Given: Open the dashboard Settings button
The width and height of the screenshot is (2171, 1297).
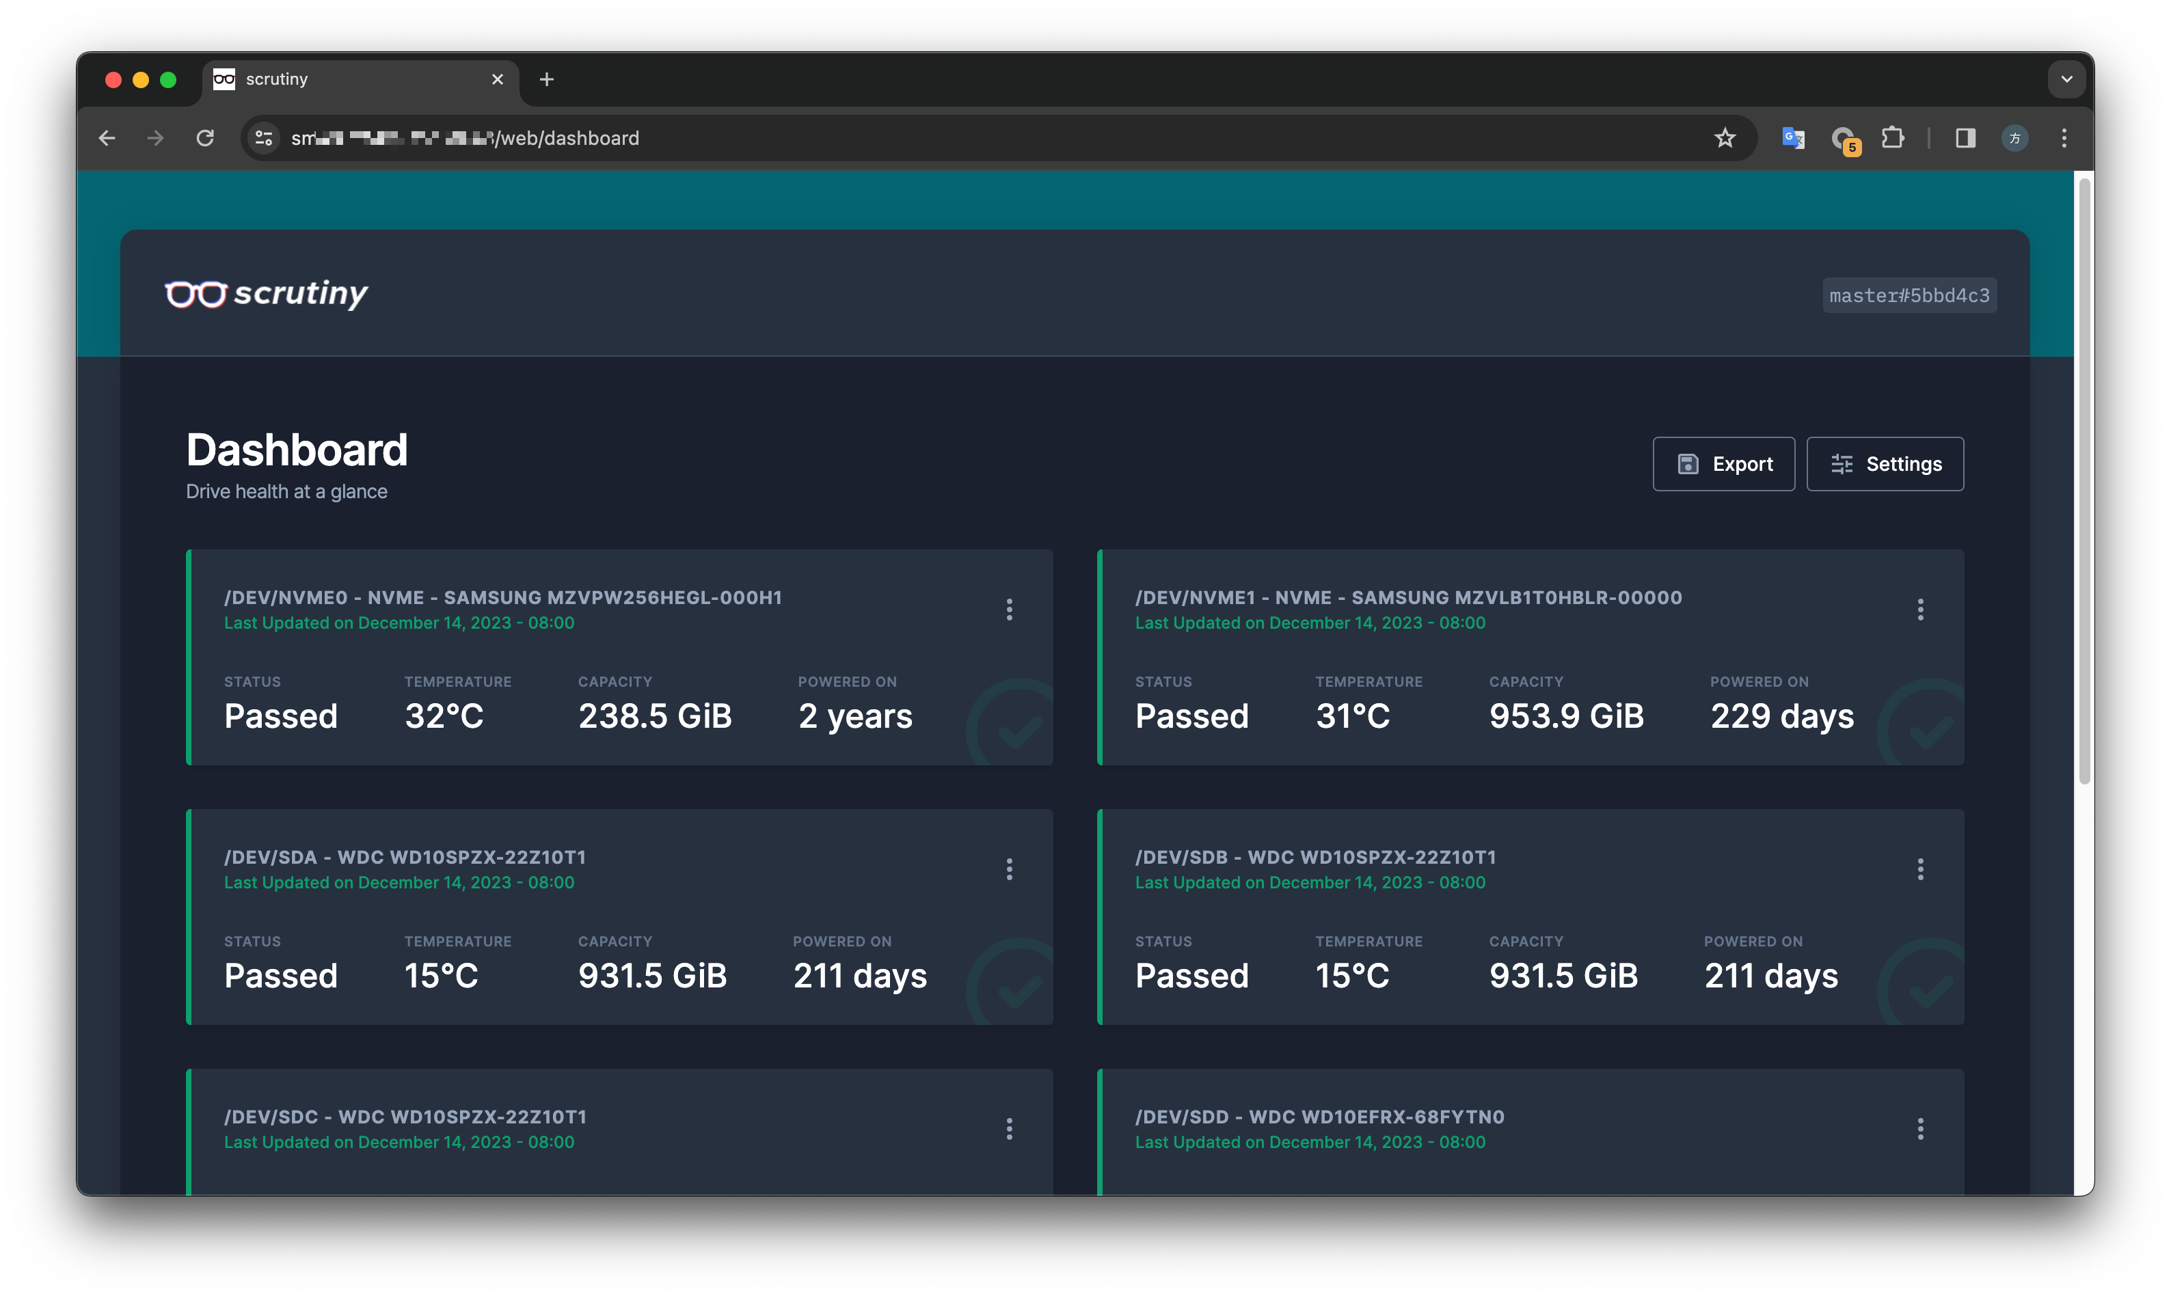Looking at the screenshot, I should tap(1885, 464).
